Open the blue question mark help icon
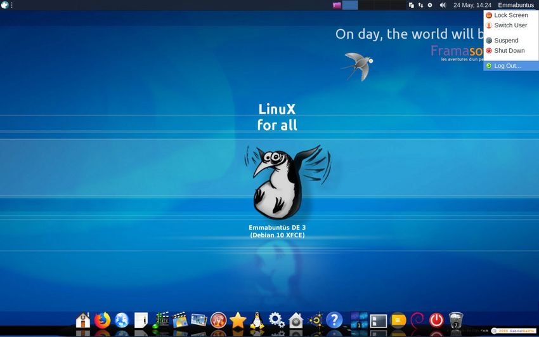Image resolution: width=539 pixels, height=337 pixels. [x=334, y=320]
